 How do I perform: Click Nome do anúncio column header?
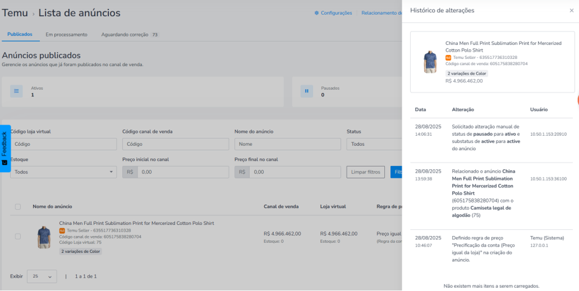52,206
